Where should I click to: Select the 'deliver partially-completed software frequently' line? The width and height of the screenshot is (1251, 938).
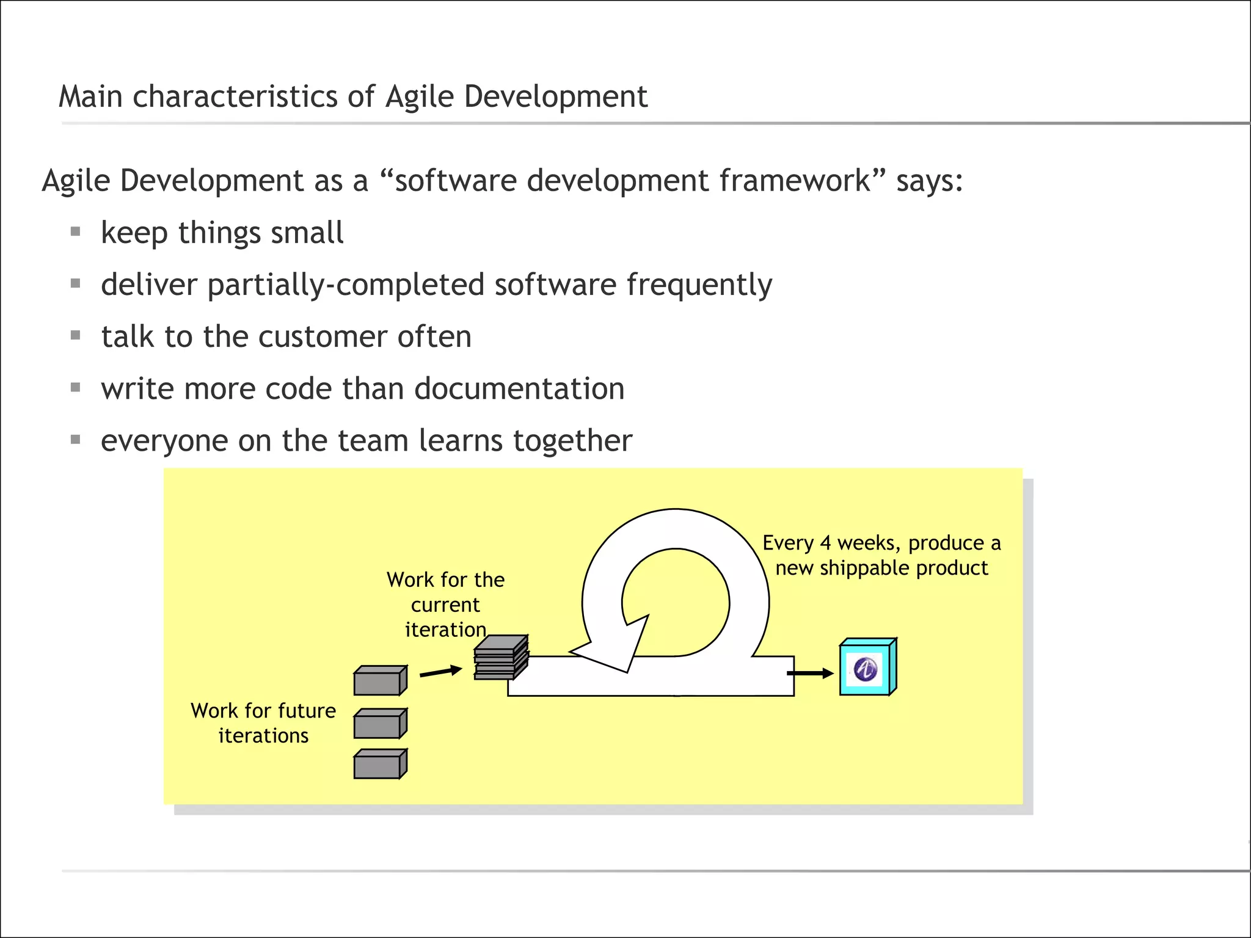coord(436,285)
